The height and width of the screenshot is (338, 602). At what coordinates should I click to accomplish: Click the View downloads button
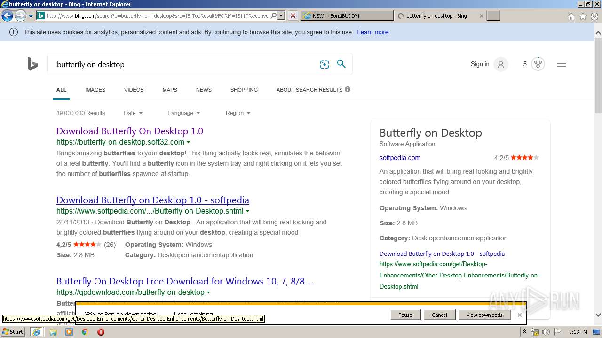click(x=484, y=315)
